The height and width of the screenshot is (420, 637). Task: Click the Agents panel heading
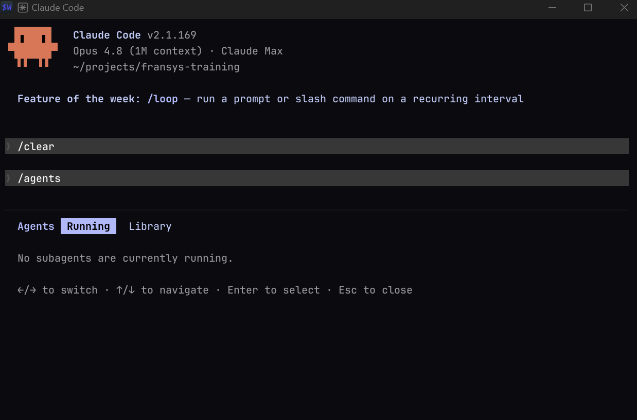tap(36, 226)
